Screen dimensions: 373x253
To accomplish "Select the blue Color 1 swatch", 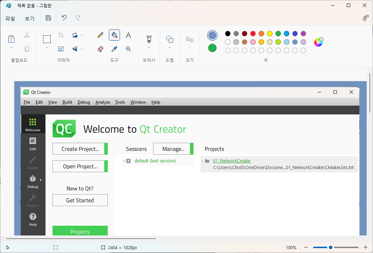I will coord(212,35).
